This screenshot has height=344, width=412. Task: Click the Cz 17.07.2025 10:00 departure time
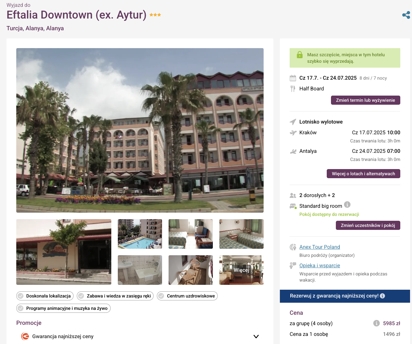(376, 133)
